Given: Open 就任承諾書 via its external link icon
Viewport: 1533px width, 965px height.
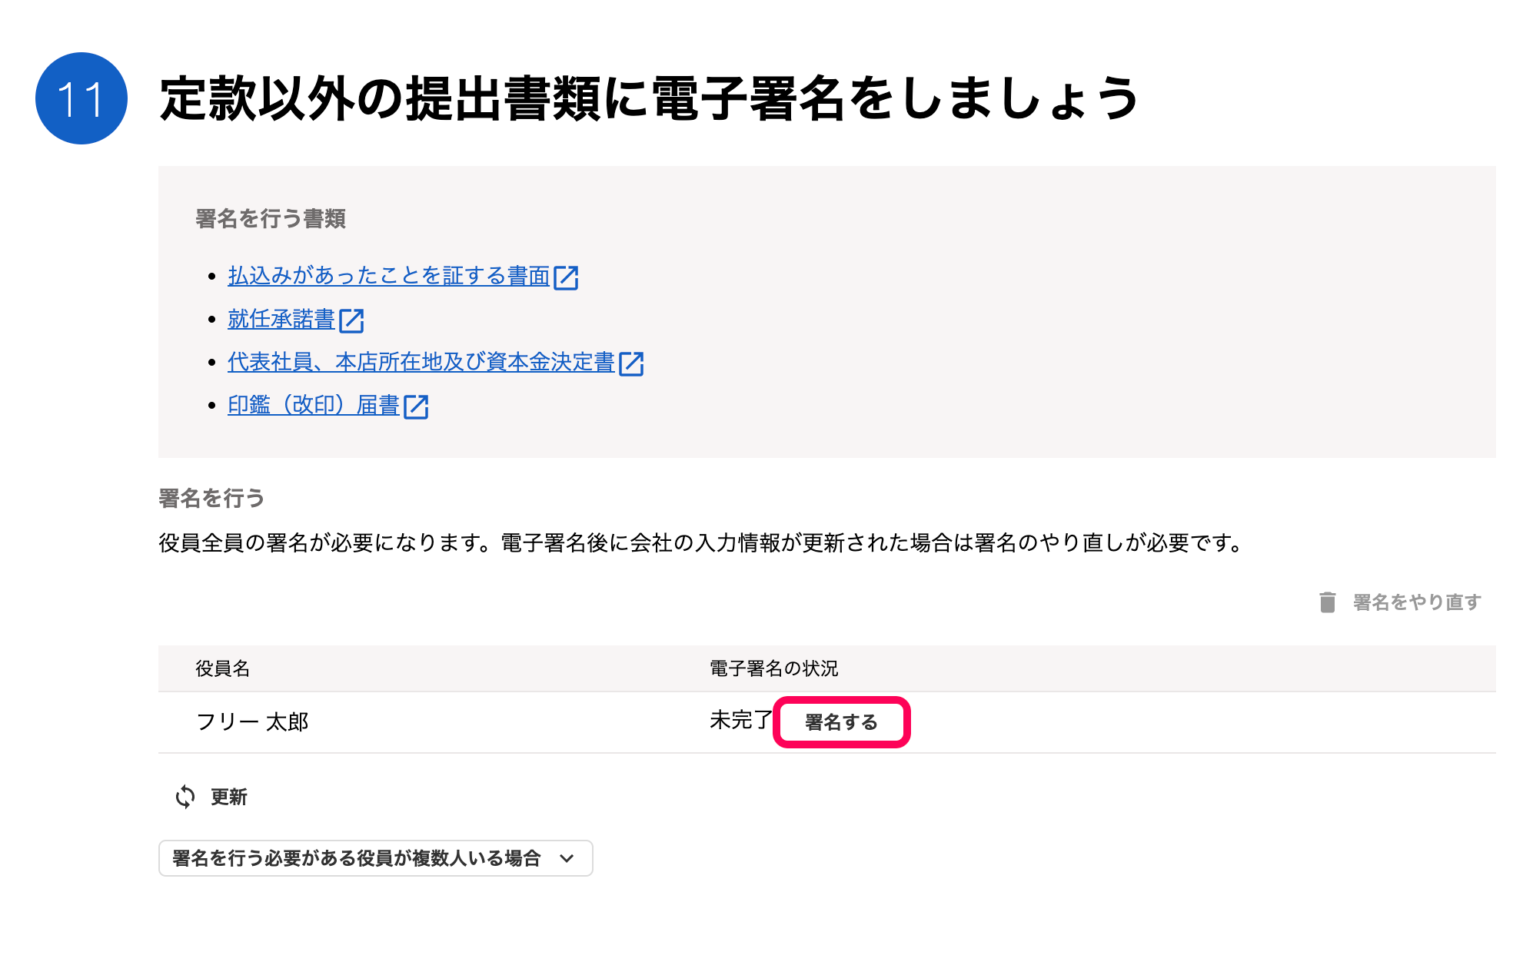Looking at the screenshot, I should coord(353,320).
